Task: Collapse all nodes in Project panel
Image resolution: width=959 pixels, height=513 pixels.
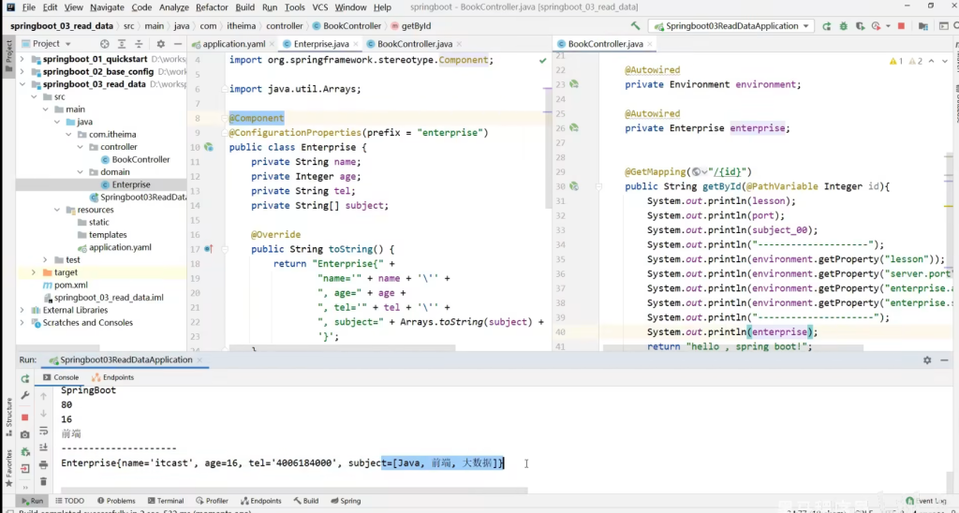Action: [x=140, y=44]
